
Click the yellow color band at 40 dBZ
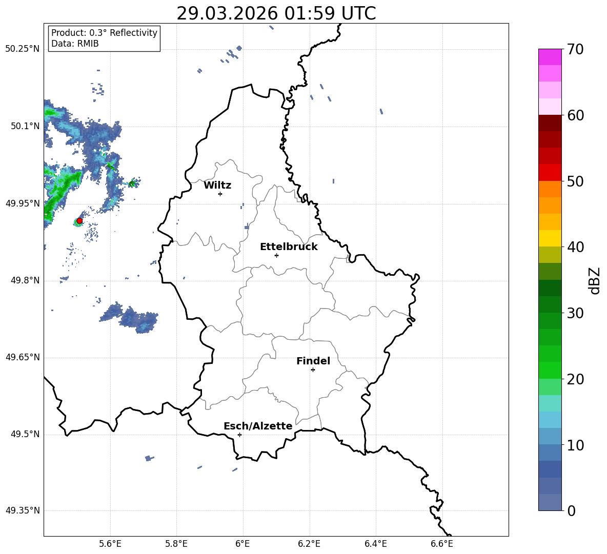coord(550,238)
